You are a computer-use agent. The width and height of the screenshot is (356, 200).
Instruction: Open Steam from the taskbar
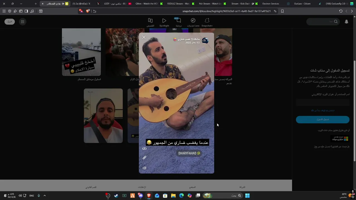point(116,196)
